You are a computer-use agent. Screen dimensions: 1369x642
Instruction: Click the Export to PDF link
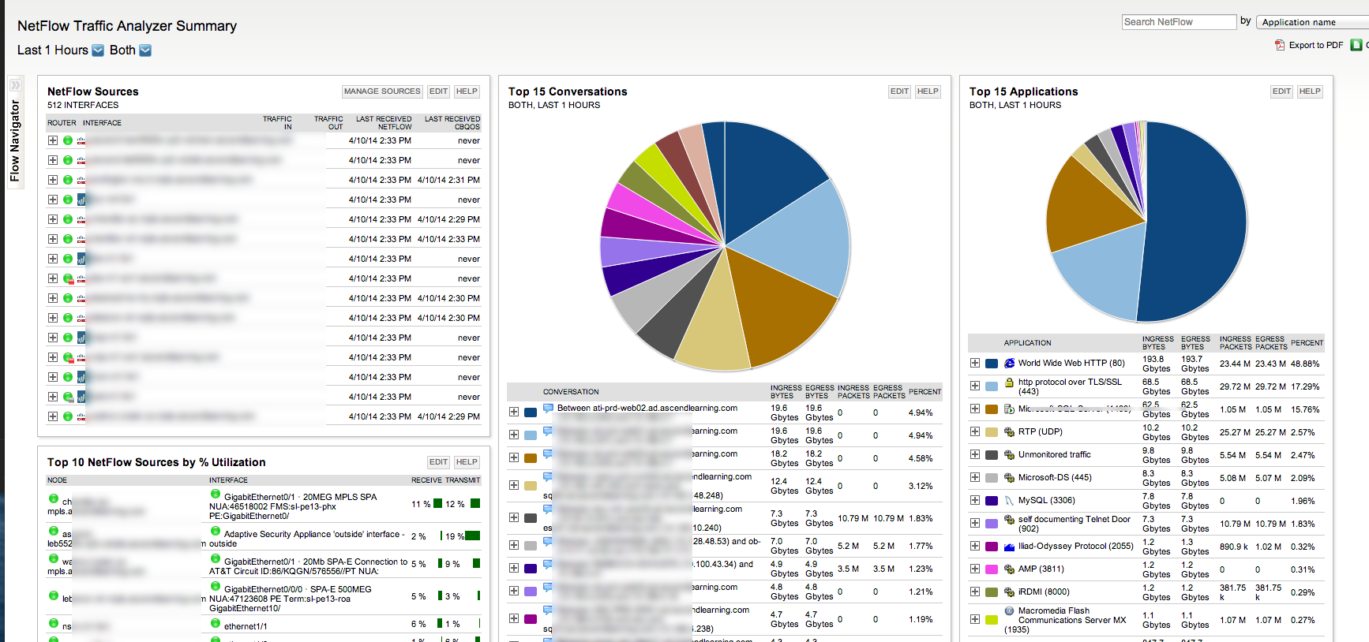[1309, 45]
